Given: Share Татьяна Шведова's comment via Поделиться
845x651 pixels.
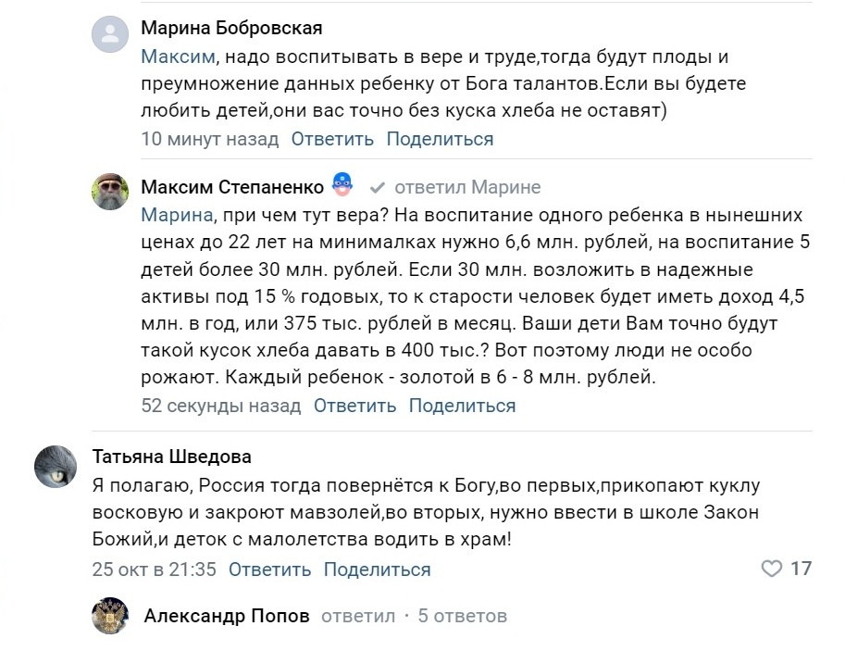Looking at the screenshot, I should point(377,570).
